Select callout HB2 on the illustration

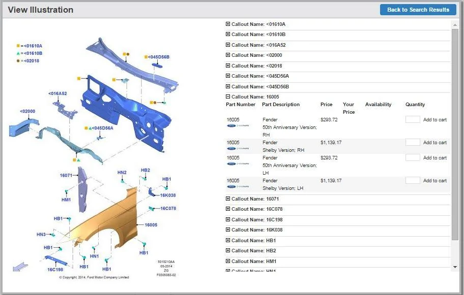click(146, 171)
